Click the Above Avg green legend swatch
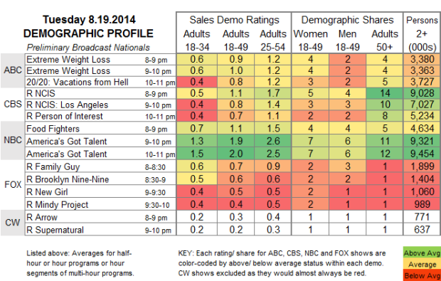 tap(423, 253)
